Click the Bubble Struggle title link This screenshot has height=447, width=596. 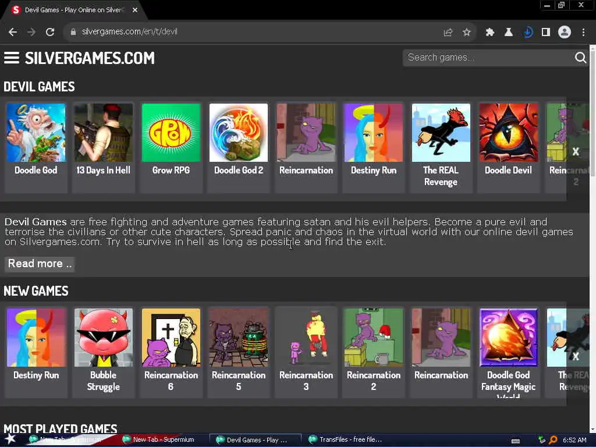pyautogui.click(x=104, y=381)
